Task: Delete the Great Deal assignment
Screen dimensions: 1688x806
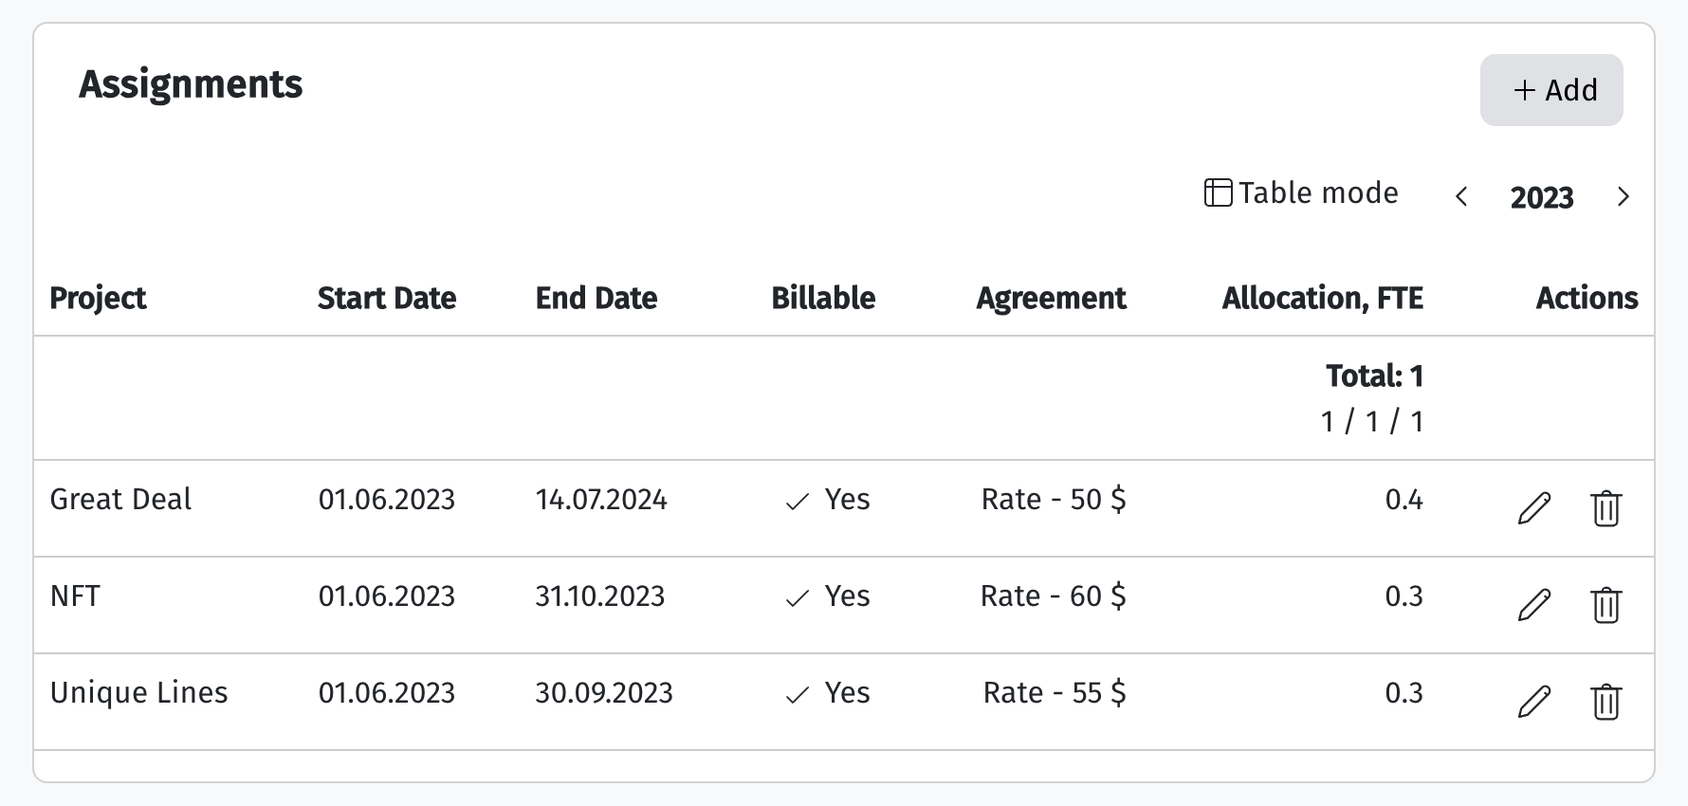Action: pos(1605,508)
